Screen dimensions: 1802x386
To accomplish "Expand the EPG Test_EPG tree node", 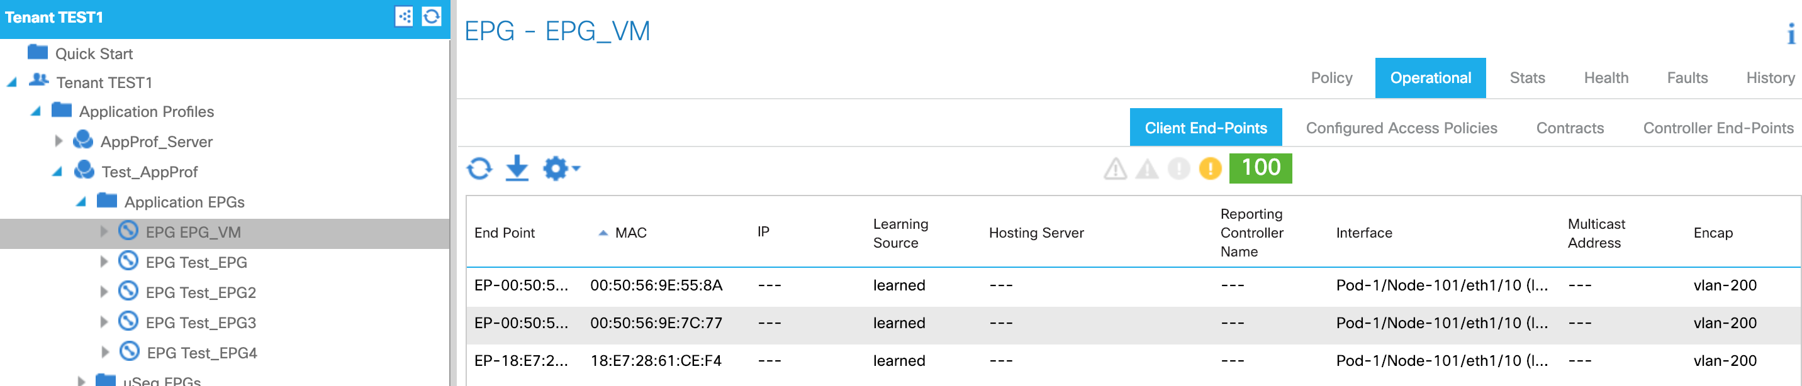I will pyautogui.click(x=104, y=262).
